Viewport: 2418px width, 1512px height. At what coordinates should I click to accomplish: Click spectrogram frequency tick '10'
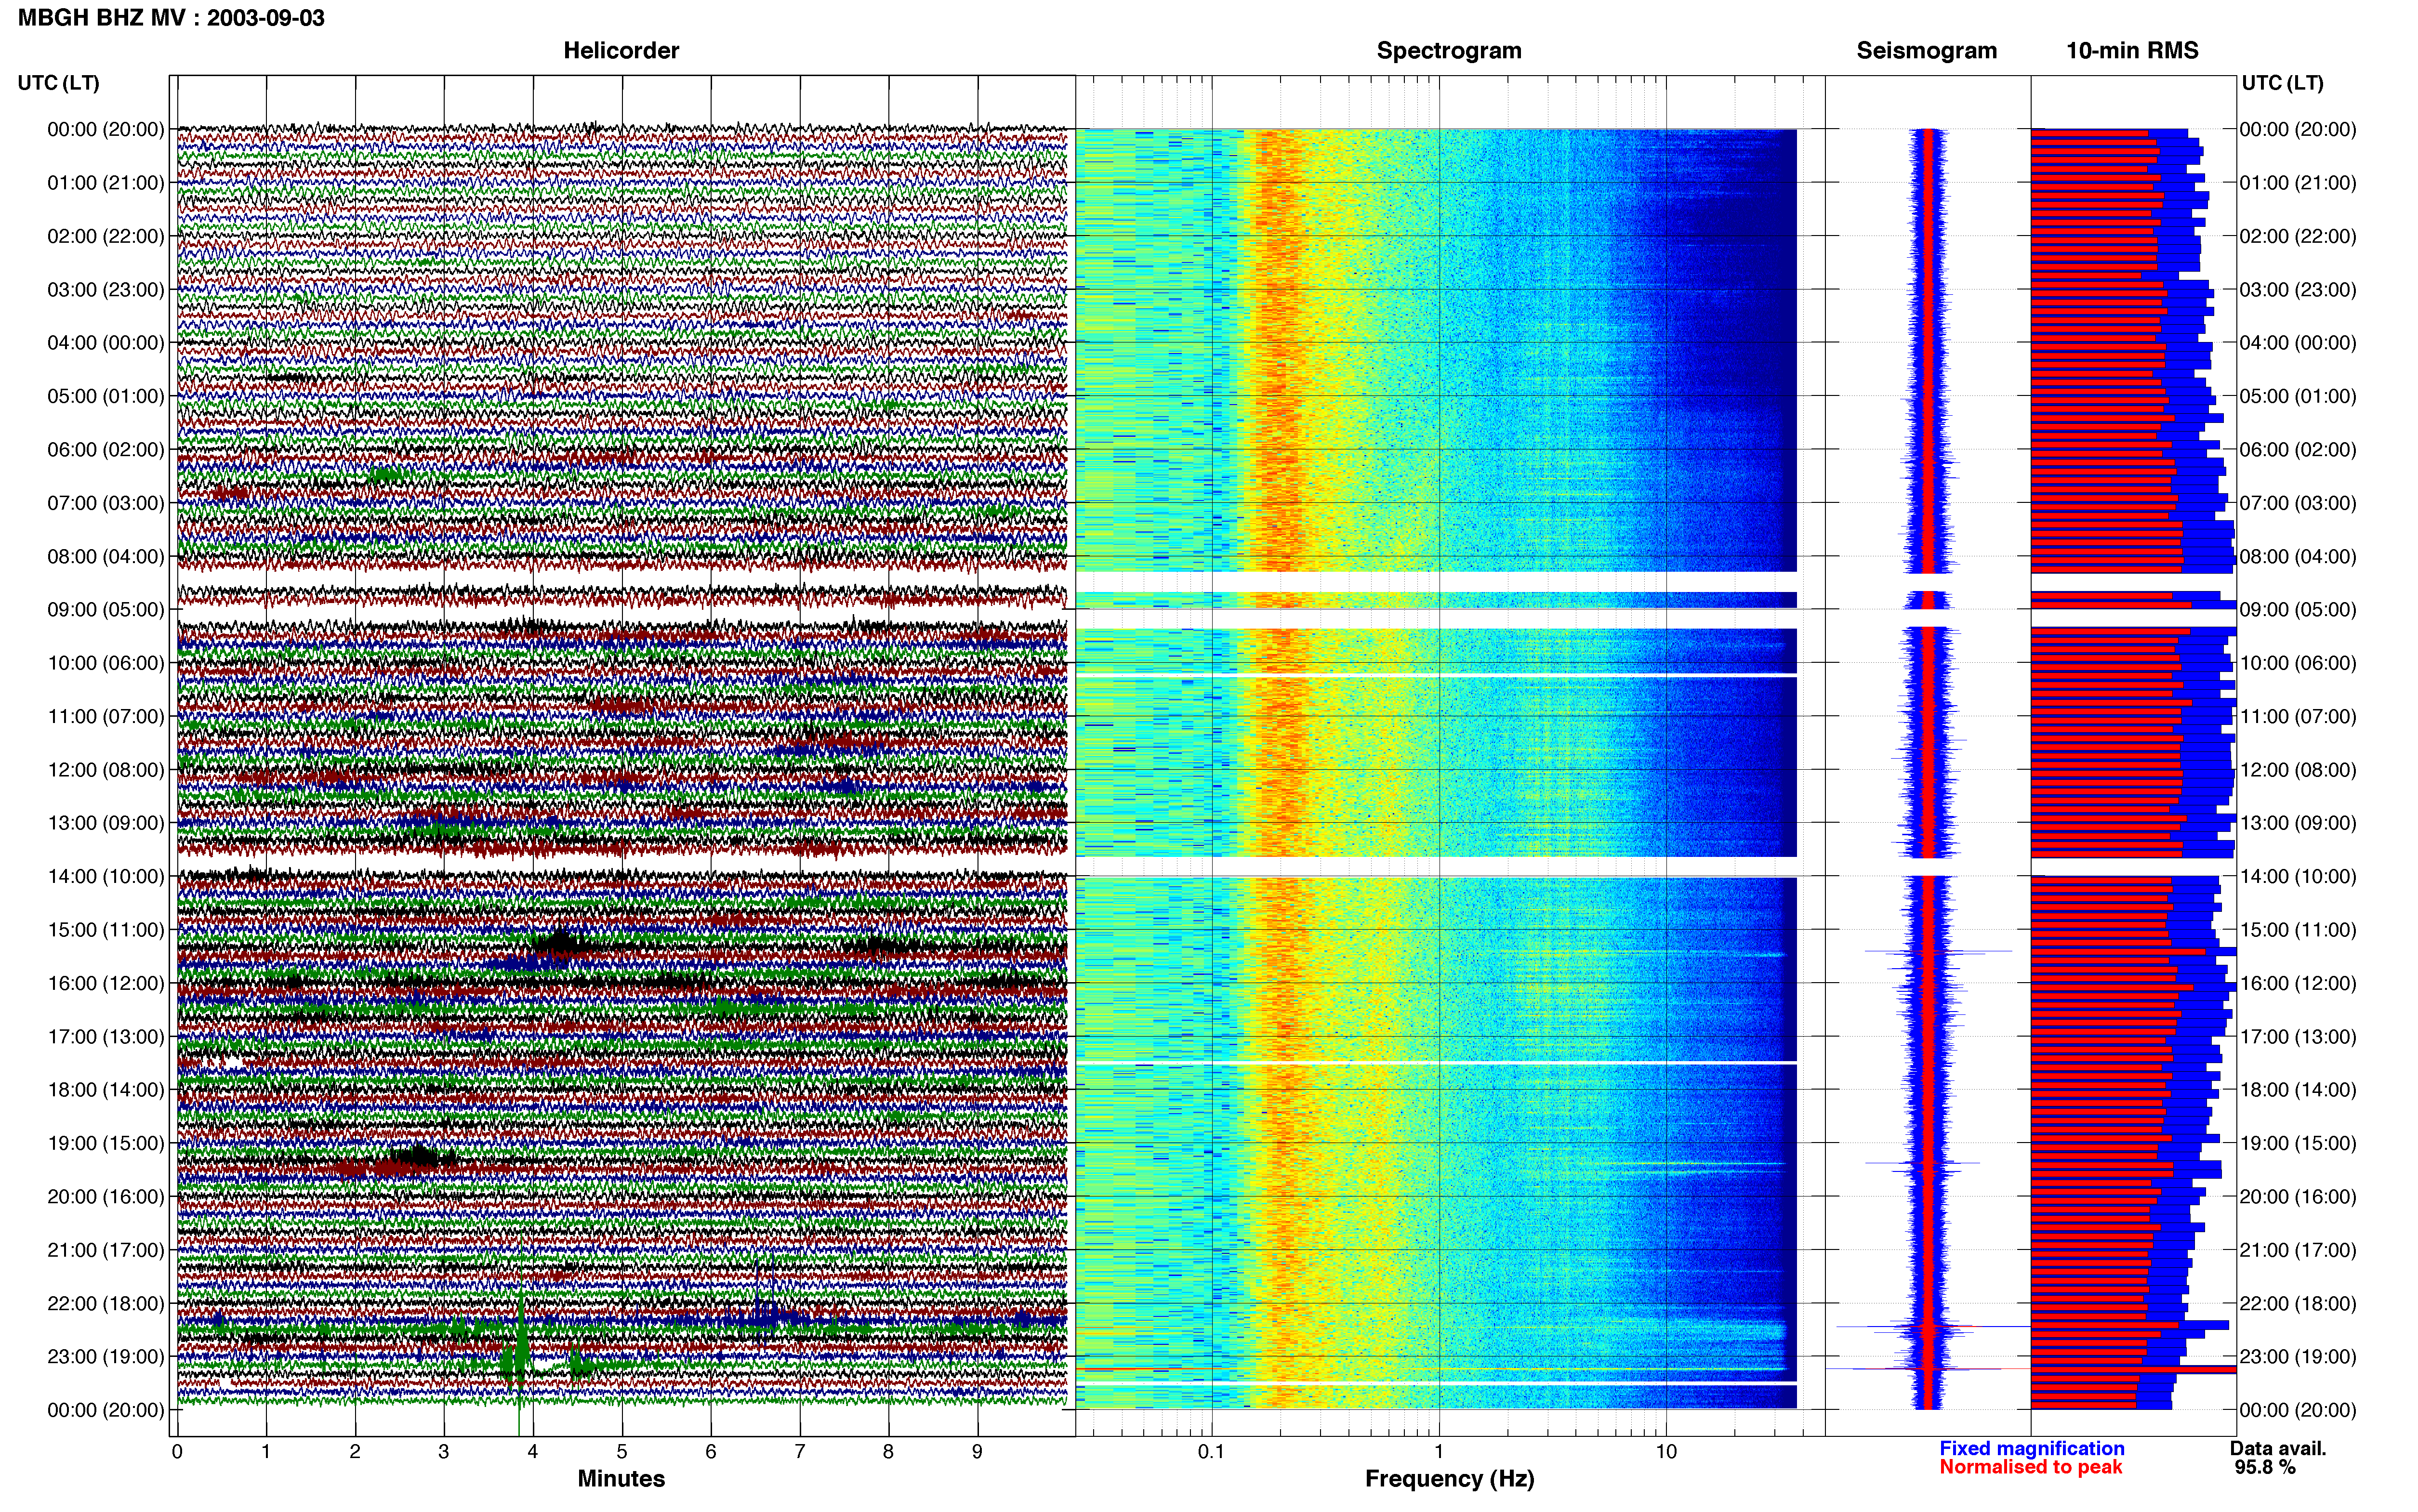1666,1452
